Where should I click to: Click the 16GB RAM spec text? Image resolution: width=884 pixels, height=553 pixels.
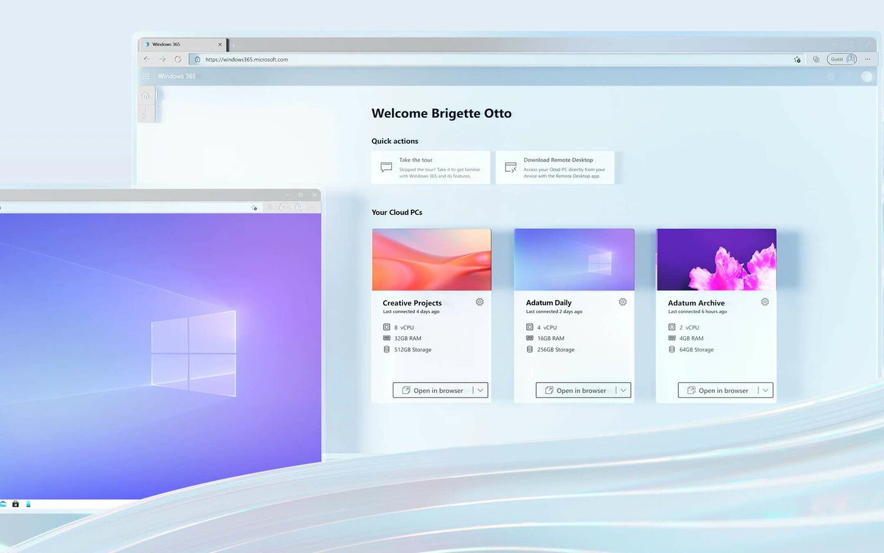tap(550, 338)
